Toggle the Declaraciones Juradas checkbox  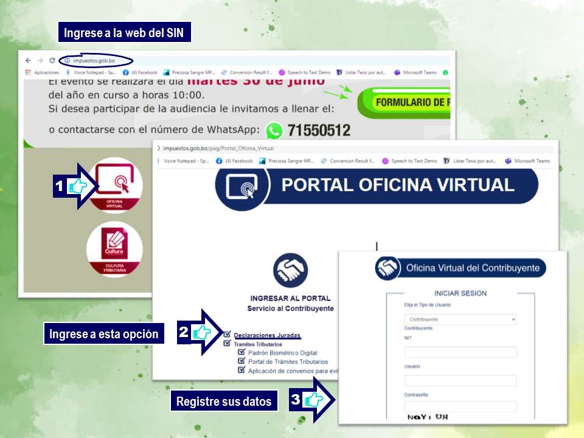(227, 335)
